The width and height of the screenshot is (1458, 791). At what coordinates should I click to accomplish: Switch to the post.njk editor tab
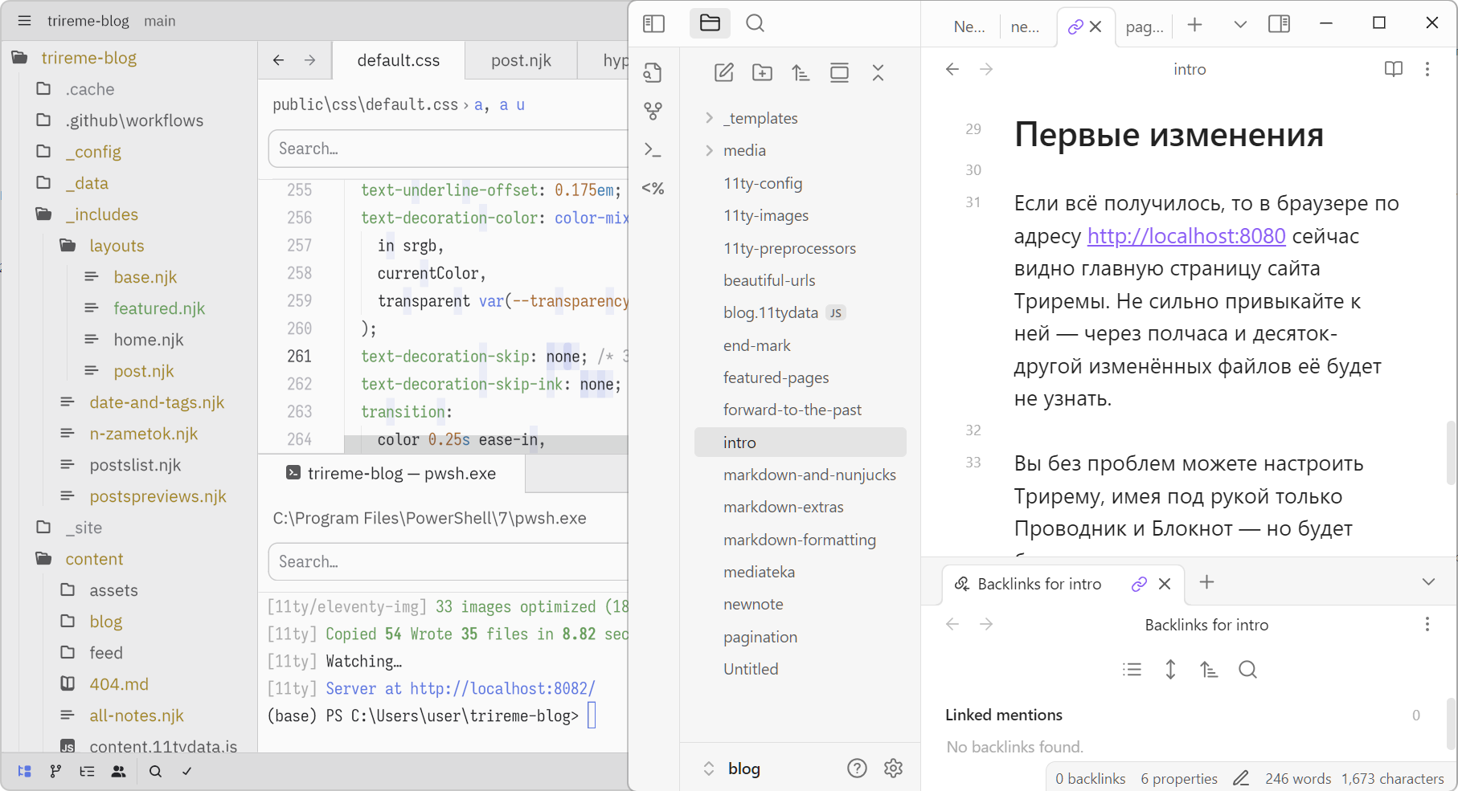point(521,61)
